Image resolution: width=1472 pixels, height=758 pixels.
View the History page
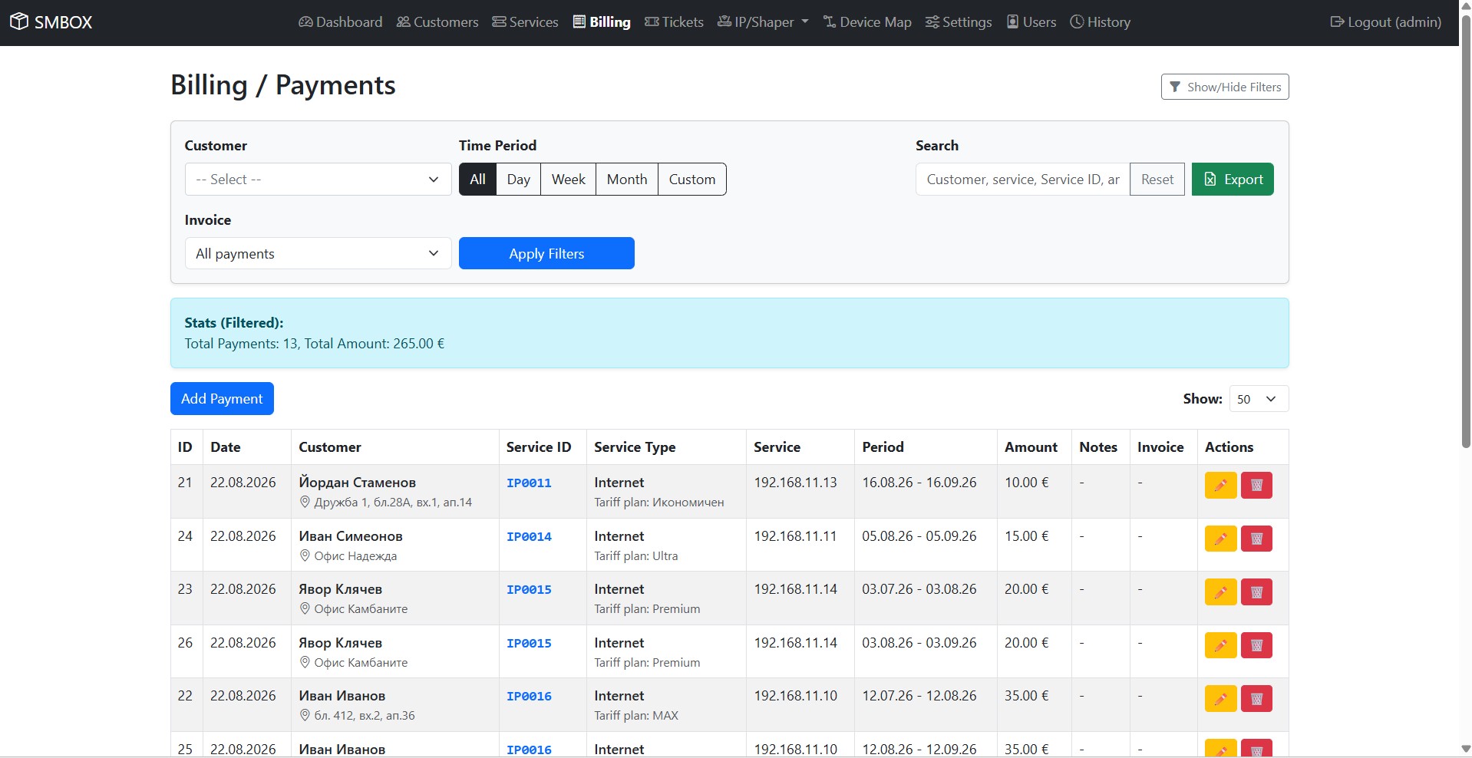pos(1101,22)
